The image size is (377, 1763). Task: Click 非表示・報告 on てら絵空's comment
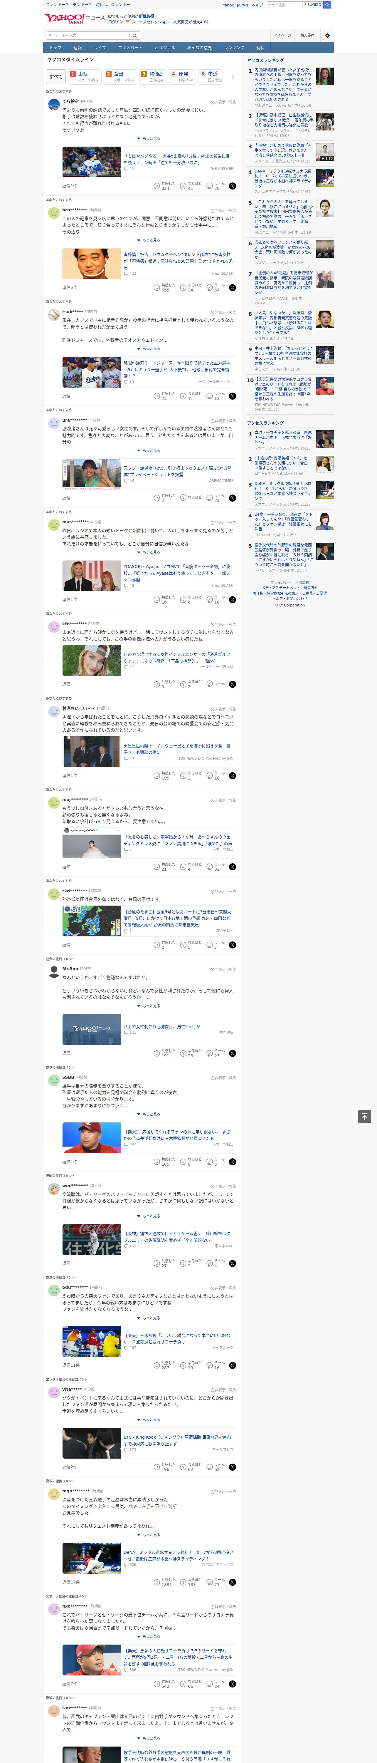[x=224, y=102]
